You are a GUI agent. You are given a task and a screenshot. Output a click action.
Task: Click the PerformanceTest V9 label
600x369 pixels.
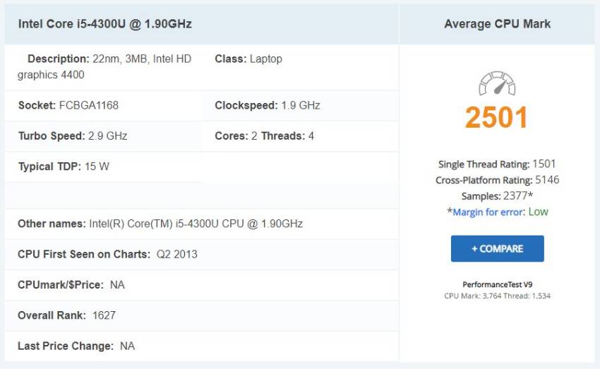tap(497, 284)
